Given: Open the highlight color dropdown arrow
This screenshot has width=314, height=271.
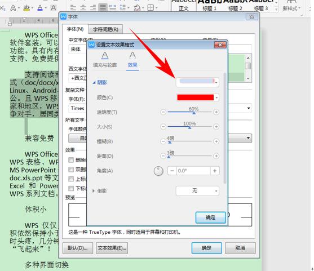Looking at the screenshot, I should (x=32, y=8).
